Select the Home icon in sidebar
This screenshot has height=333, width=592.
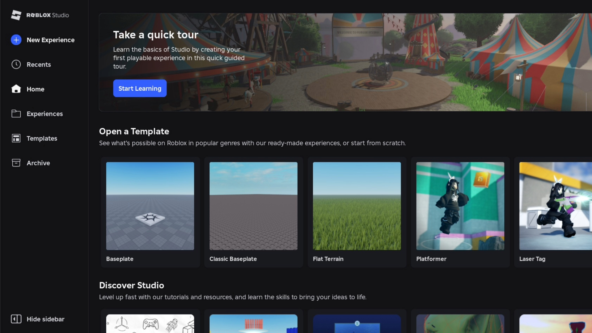[x=16, y=89]
